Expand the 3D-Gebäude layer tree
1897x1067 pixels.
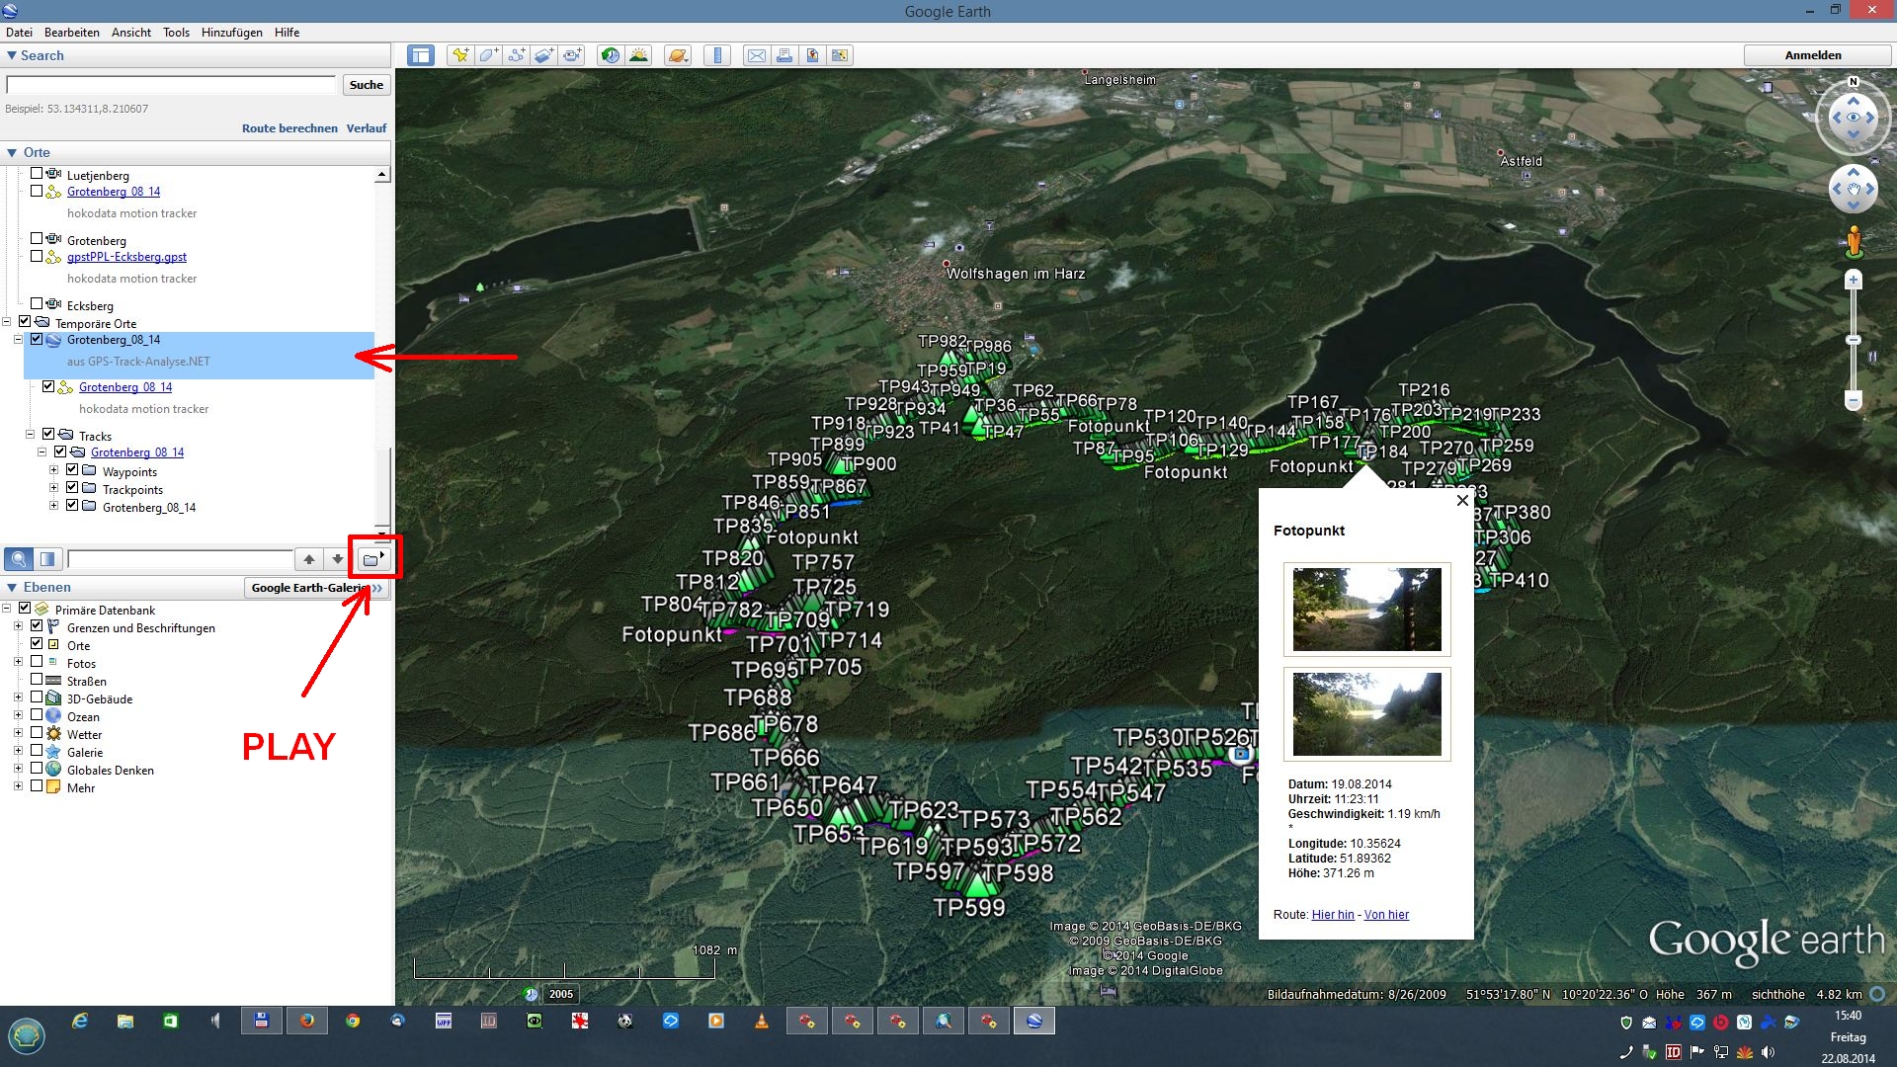(18, 698)
